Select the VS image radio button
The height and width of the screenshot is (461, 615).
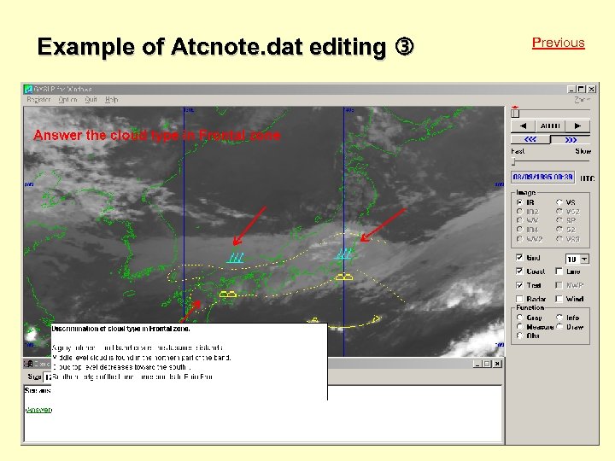pyautogui.click(x=559, y=202)
